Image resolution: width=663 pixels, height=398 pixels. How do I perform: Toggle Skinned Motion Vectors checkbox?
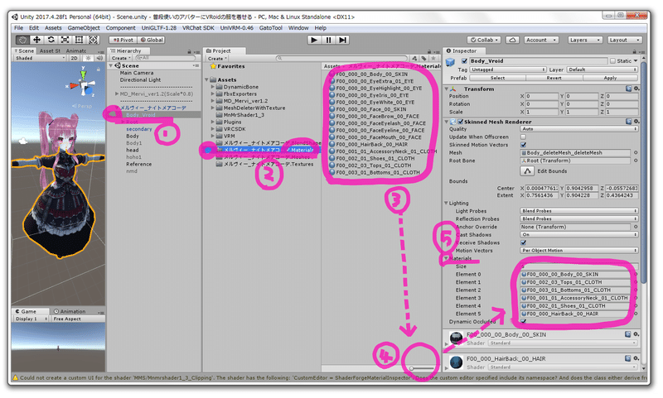[x=523, y=145]
